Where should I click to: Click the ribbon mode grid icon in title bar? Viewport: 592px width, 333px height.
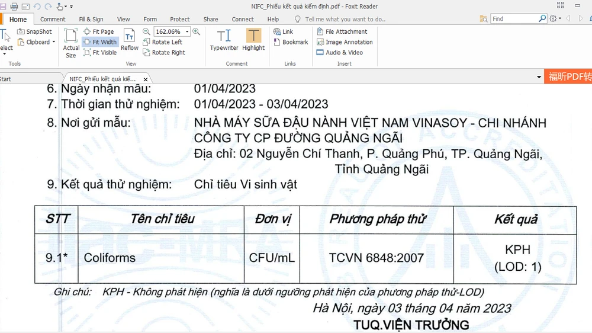[560, 5]
